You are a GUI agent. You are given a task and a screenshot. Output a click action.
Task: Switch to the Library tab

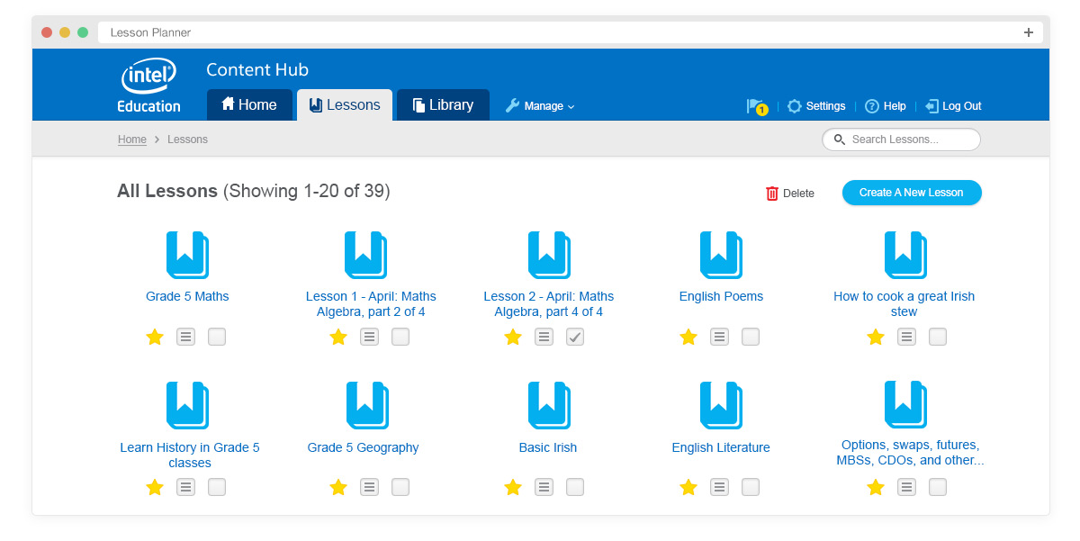(442, 104)
